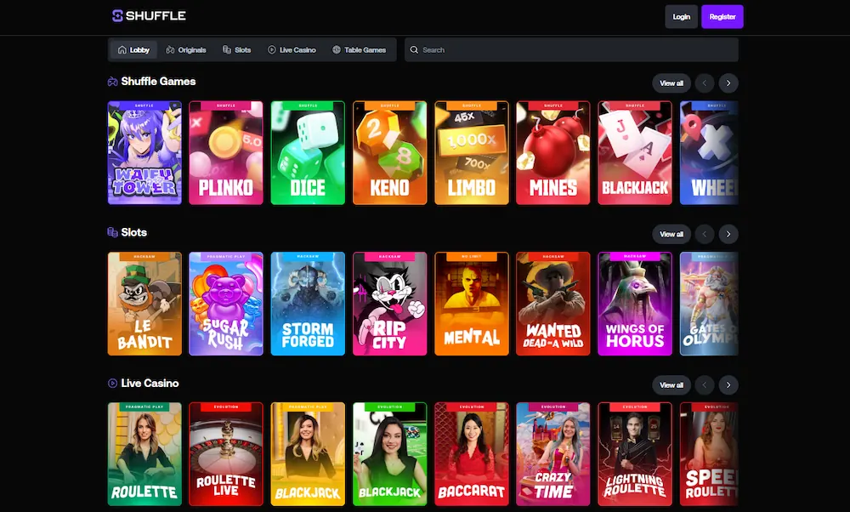
Task: View all Live Casino games
Action: (x=671, y=384)
